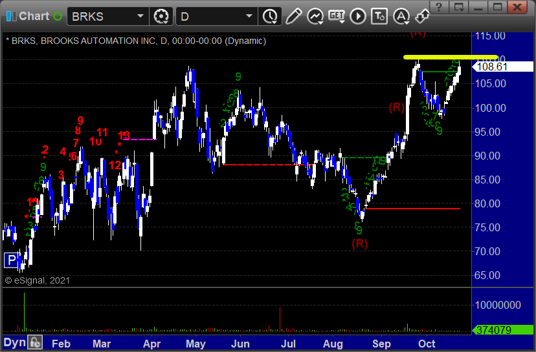The image size is (536, 352).
Task: Open the time template clock menu
Action: [270, 16]
